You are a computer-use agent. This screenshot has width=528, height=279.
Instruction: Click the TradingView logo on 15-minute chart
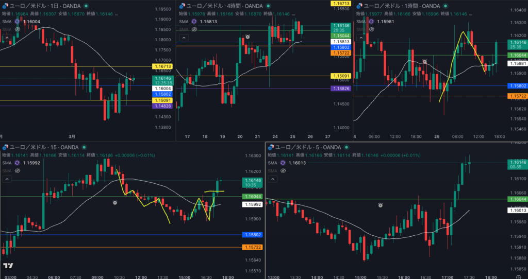[x=8, y=266]
